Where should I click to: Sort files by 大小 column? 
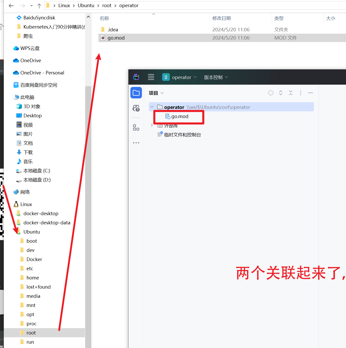click(330, 18)
